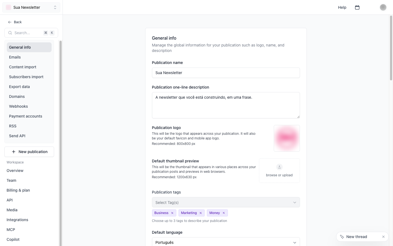The width and height of the screenshot is (393, 246).
Task: Open the Help link
Action: click(342, 7)
